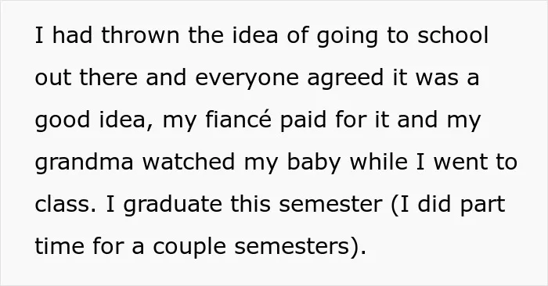Click the final word "semesters)."
Viewport: 548px width, 286px height.
pos(300,247)
